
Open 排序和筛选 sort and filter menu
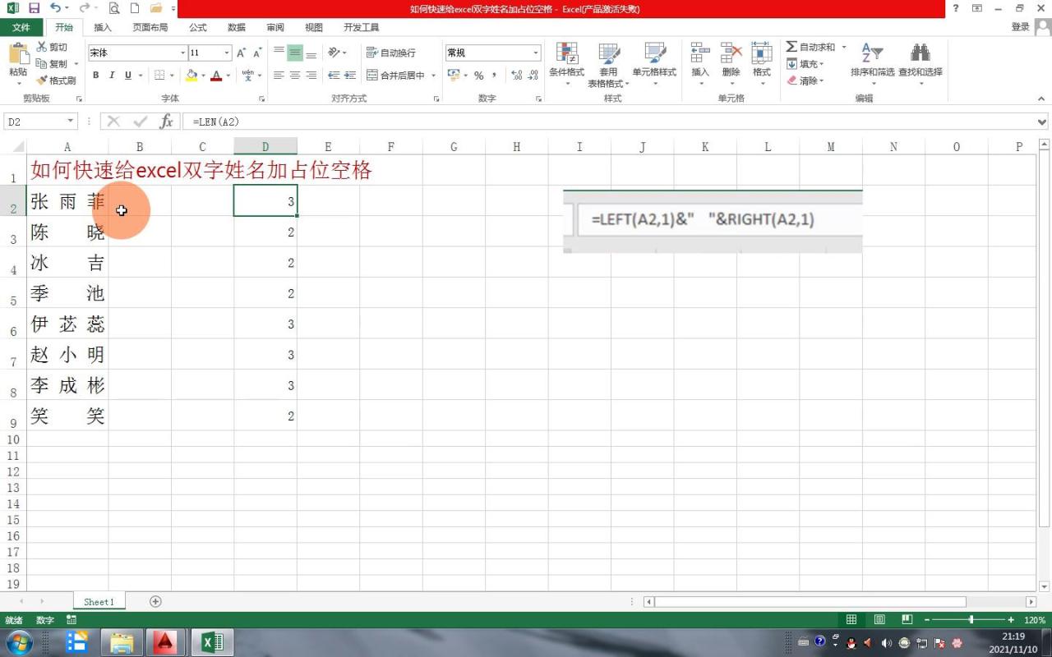point(872,64)
